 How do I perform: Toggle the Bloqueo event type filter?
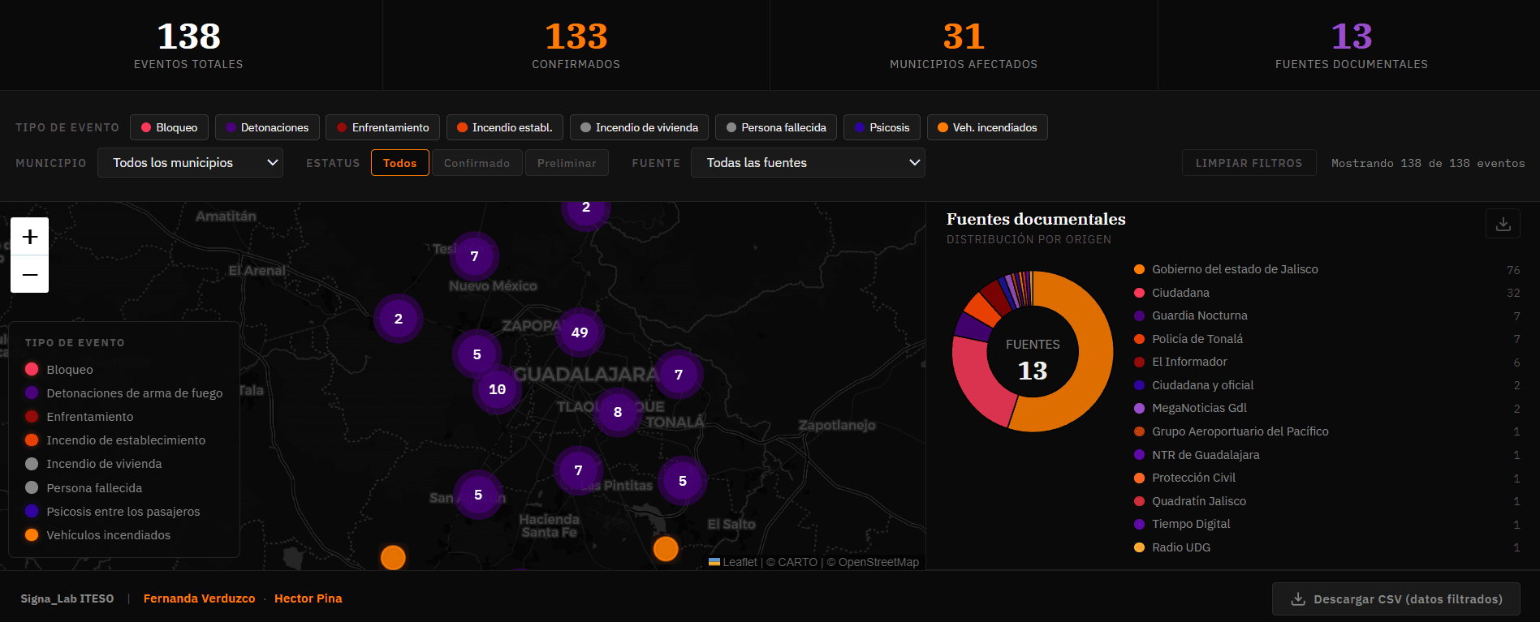170,127
